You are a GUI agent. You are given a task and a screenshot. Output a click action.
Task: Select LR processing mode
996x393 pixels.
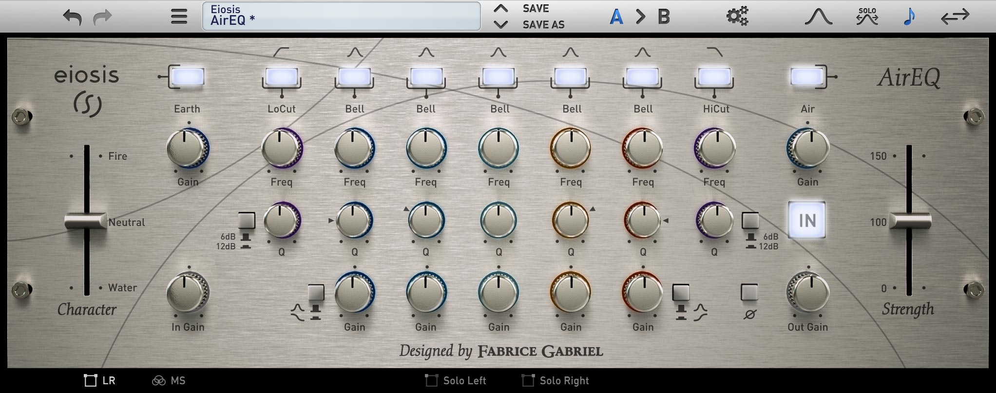pos(100,380)
